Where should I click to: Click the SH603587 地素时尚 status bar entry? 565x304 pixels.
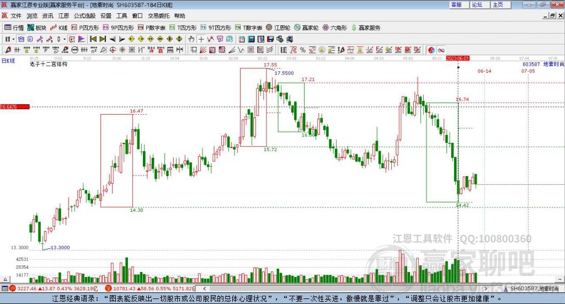coord(532,289)
